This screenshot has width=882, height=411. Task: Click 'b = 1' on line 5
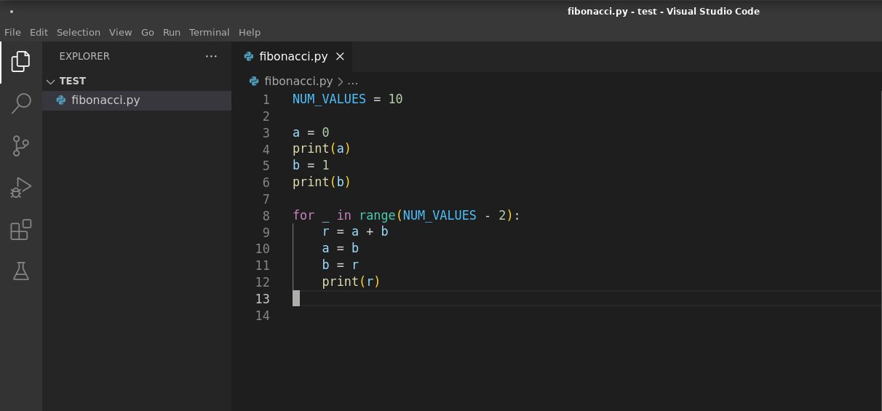pos(311,165)
